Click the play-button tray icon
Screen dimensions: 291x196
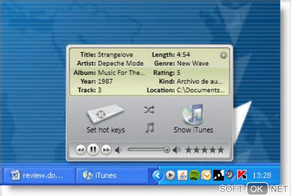pyautogui.click(x=170, y=175)
